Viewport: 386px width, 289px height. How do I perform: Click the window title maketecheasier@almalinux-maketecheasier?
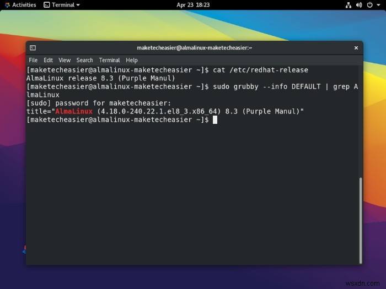(194, 48)
